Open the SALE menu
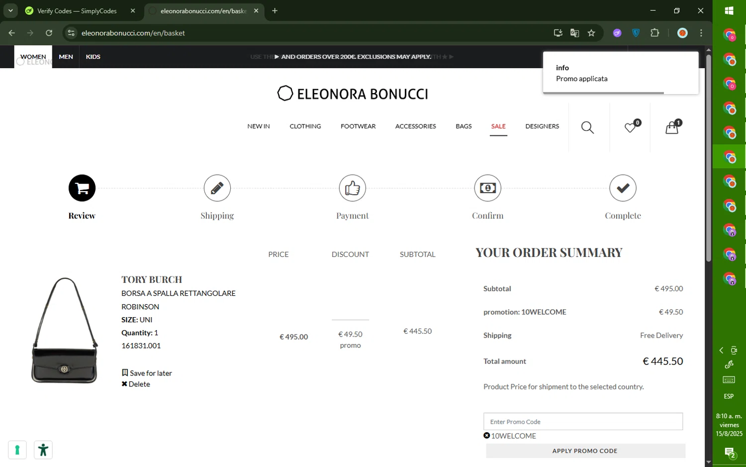Image resolution: width=746 pixels, height=467 pixels. coord(498,126)
